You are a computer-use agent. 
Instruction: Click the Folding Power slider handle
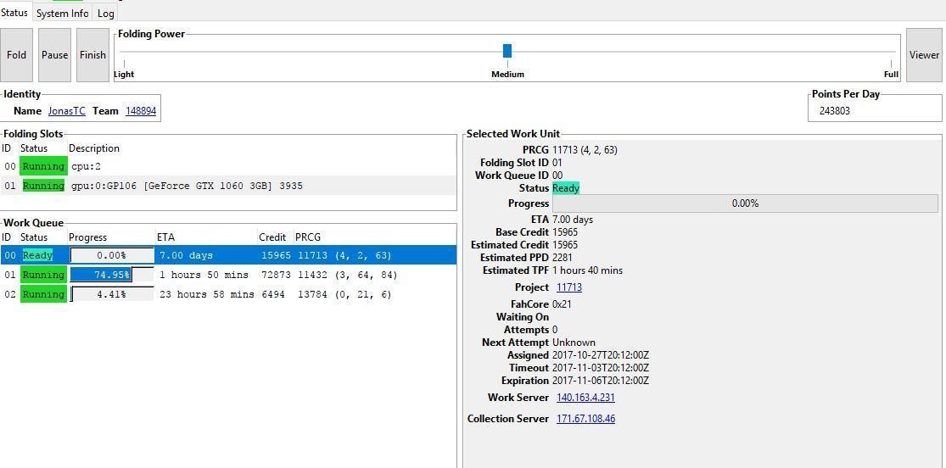[507, 51]
